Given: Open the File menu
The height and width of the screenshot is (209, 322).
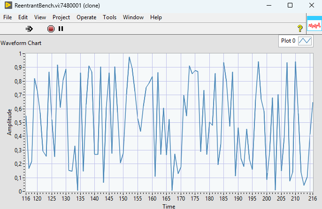Looking at the screenshot, I should coord(8,17).
